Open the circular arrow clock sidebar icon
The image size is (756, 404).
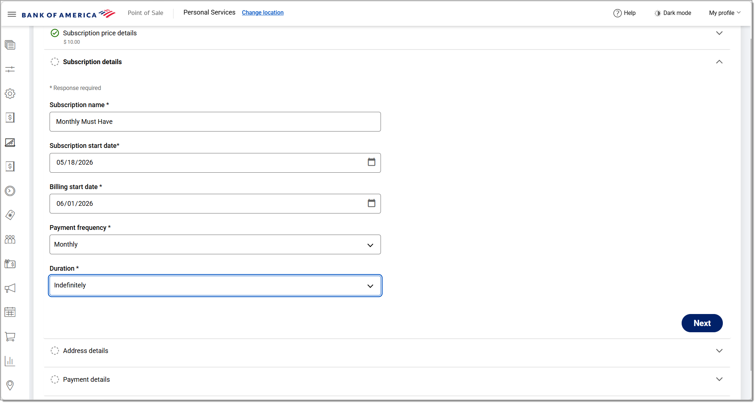click(10, 191)
